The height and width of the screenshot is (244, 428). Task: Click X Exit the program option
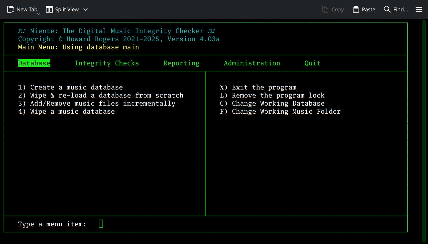(x=258, y=87)
